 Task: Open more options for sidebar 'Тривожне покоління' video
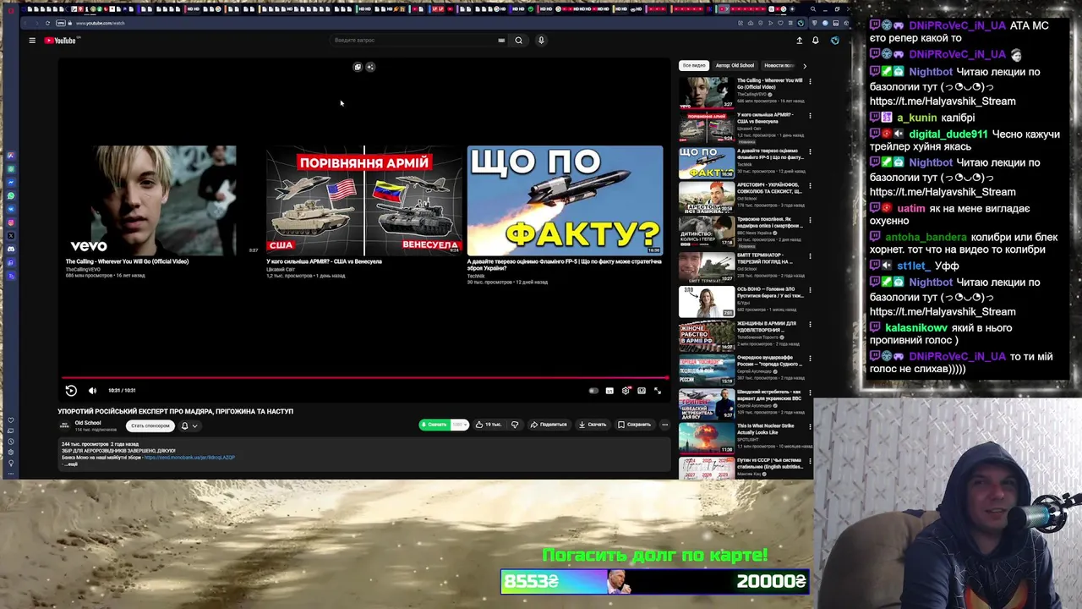click(810, 221)
